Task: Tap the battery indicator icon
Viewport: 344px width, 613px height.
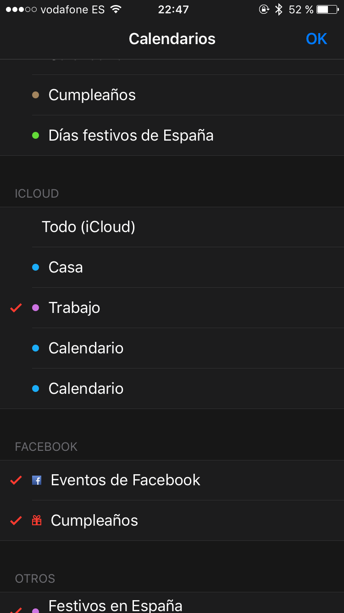Action: tap(327, 10)
